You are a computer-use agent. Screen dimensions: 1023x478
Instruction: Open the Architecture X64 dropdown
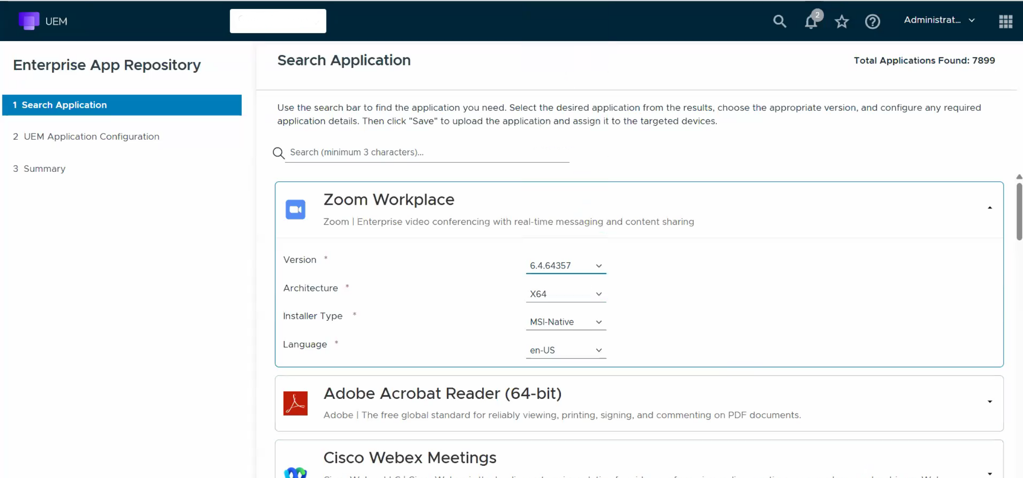[x=566, y=294]
